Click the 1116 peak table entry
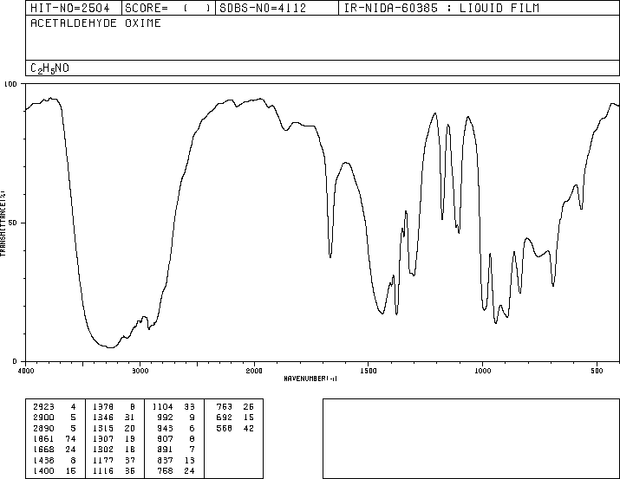The width and height of the screenshot is (620, 479). (x=103, y=470)
